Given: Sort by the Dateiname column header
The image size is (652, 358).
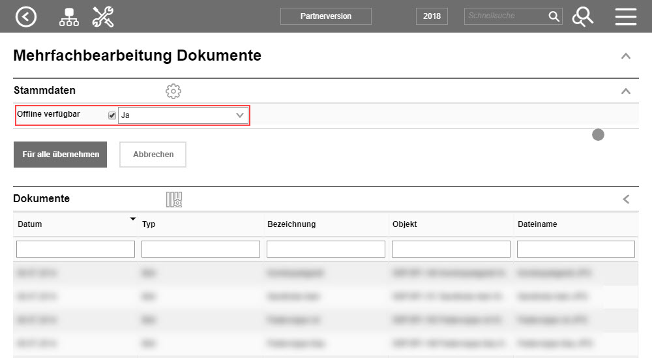Looking at the screenshot, I should pyautogui.click(x=537, y=224).
